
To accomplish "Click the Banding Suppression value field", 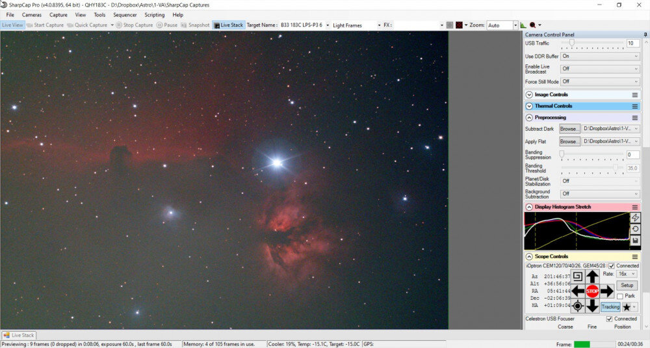I will [632, 155].
